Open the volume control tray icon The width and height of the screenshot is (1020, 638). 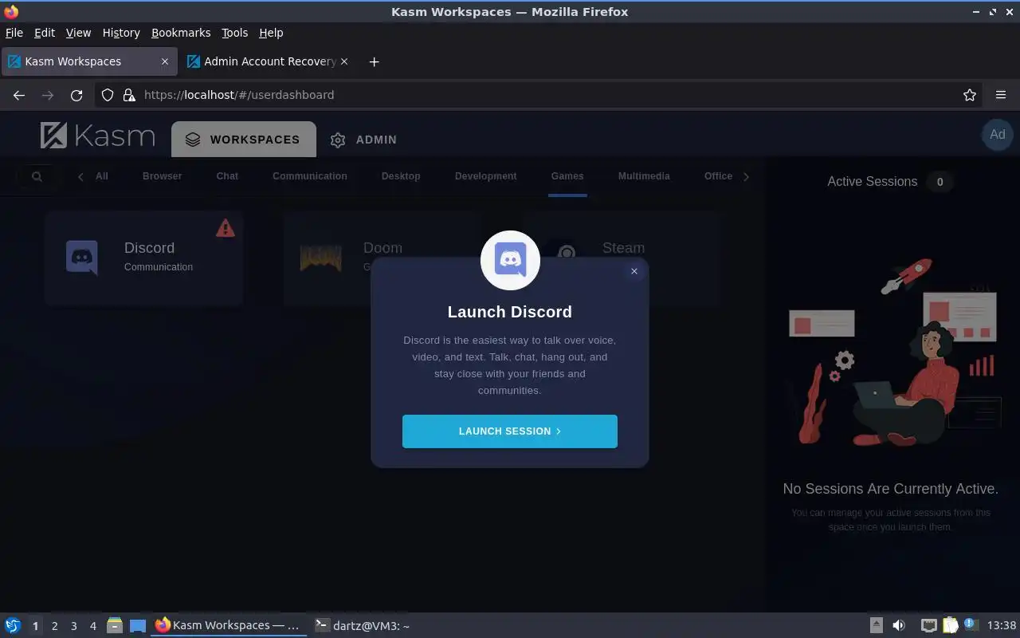(899, 626)
